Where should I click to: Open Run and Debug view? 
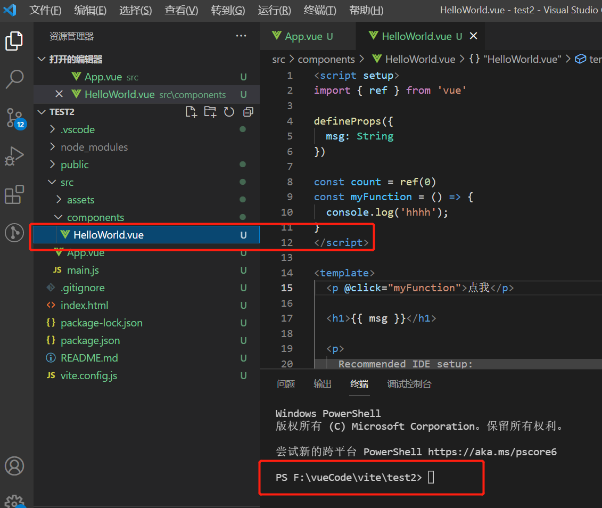[14, 156]
